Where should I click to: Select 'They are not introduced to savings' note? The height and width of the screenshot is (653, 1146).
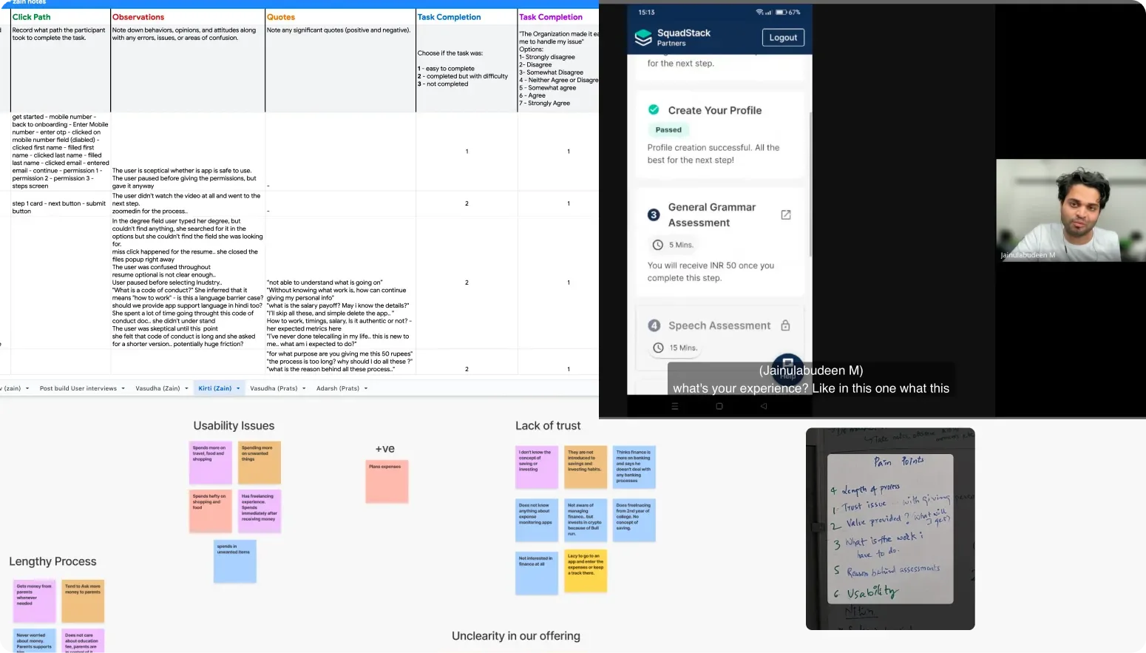[586, 467]
